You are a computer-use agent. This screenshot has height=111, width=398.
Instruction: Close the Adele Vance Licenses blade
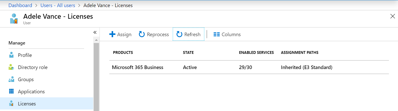point(393,16)
